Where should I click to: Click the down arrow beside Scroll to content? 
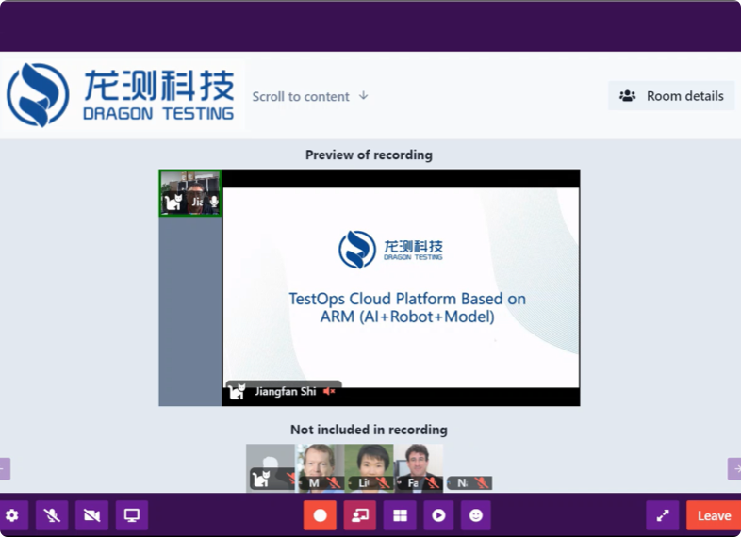tap(363, 96)
